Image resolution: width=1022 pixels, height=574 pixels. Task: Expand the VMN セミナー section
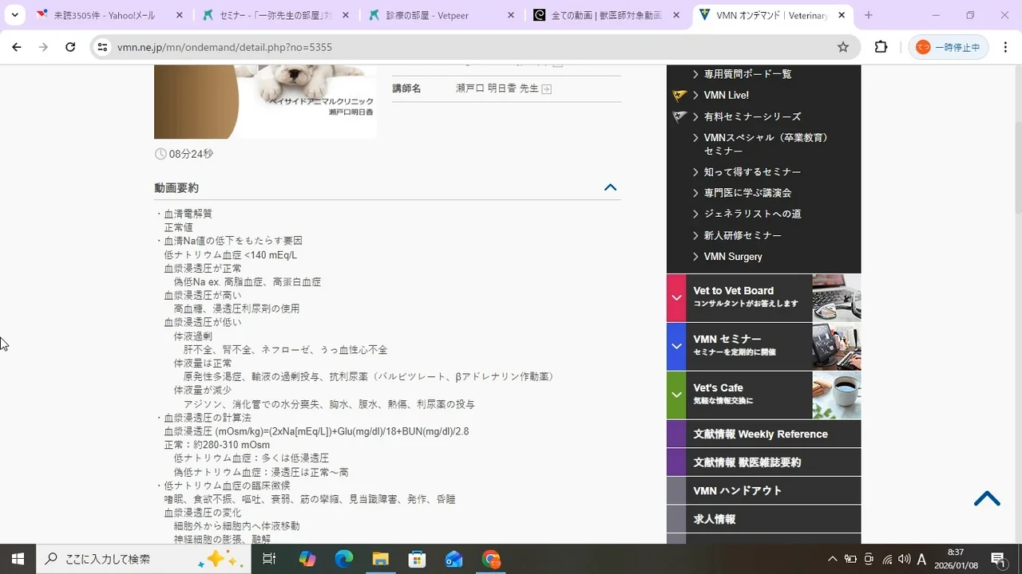[676, 347]
